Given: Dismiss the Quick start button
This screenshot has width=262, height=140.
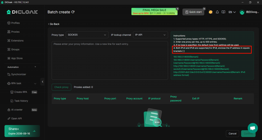Looking at the screenshot, I should 204,9.
